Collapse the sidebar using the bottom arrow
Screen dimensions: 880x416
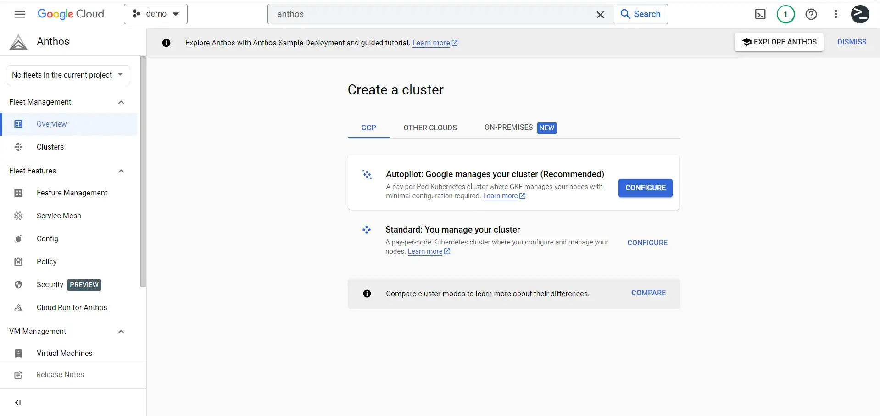[18, 403]
